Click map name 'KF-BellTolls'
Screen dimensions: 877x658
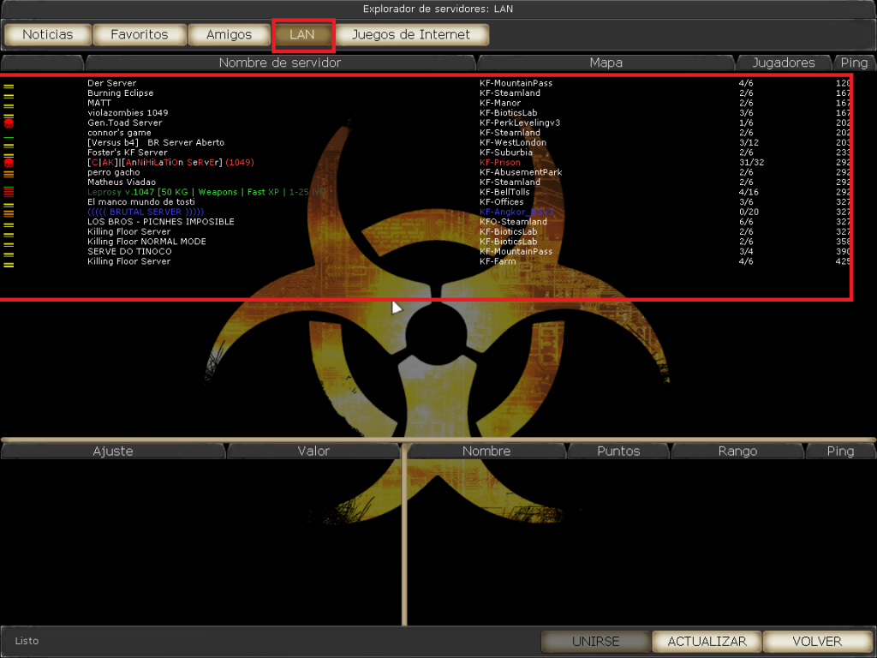[504, 192]
